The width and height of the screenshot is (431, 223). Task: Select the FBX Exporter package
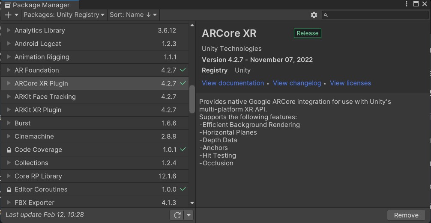point(95,202)
